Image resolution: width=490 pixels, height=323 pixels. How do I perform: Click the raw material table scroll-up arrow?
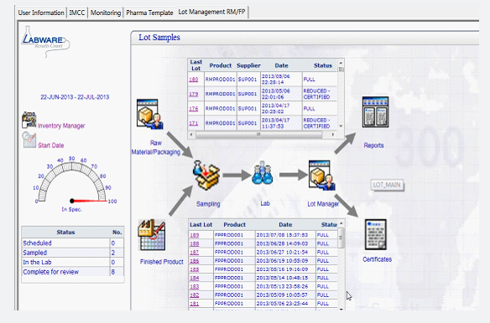pyautogui.click(x=341, y=63)
